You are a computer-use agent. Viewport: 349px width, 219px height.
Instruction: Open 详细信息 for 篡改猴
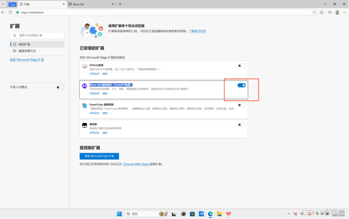pyautogui.click(x=94, y=133)
